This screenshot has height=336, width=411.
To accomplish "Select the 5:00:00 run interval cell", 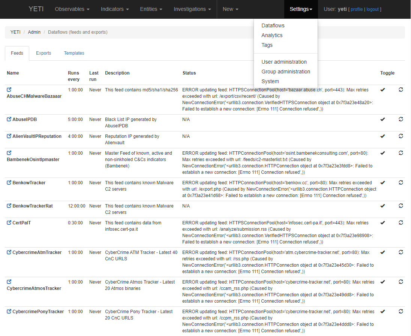I will pos(75,119).
